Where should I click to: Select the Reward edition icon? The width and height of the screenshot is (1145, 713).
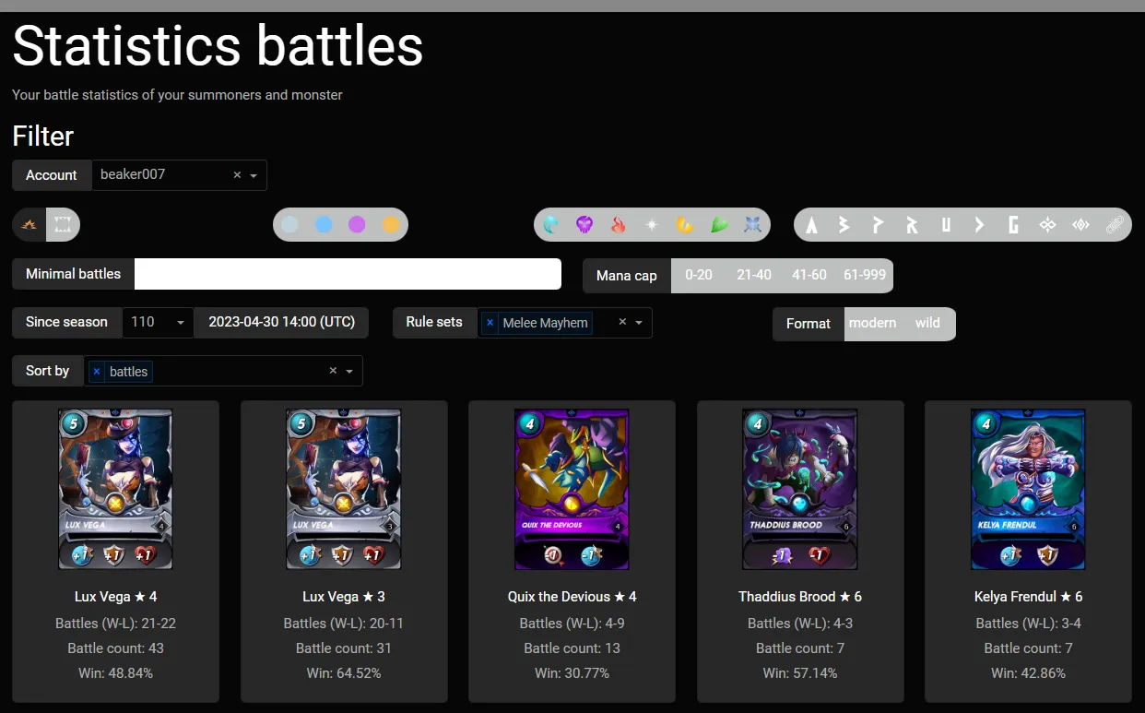tap(912, 224)
